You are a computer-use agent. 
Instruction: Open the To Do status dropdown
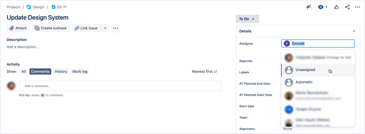coord(247,19)
